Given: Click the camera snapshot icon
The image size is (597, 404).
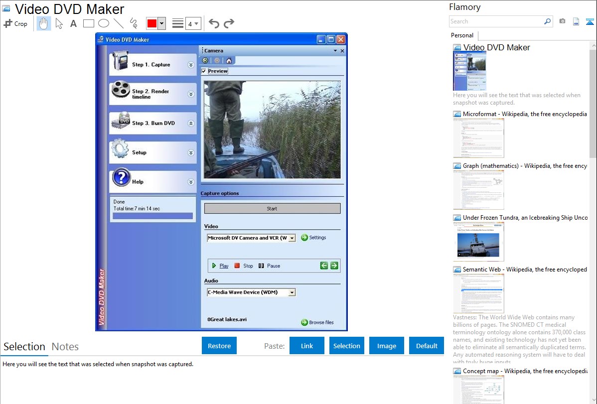Looking at the screenshot, I should 562,21.
